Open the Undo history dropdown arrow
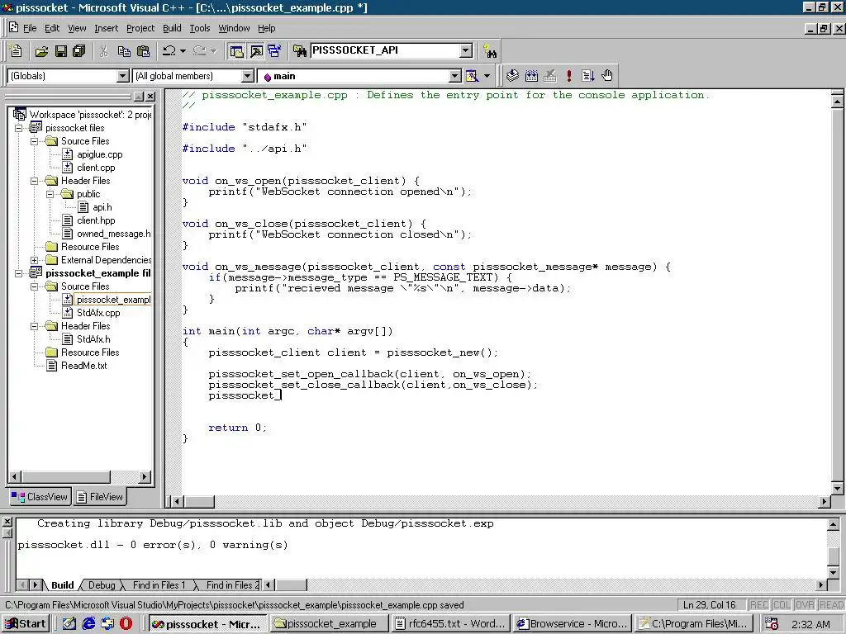The image size is (846, 634). point(183,50)
